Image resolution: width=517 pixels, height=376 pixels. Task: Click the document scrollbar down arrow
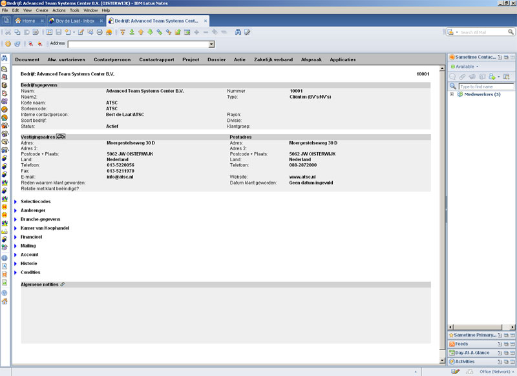pos(442,361)
